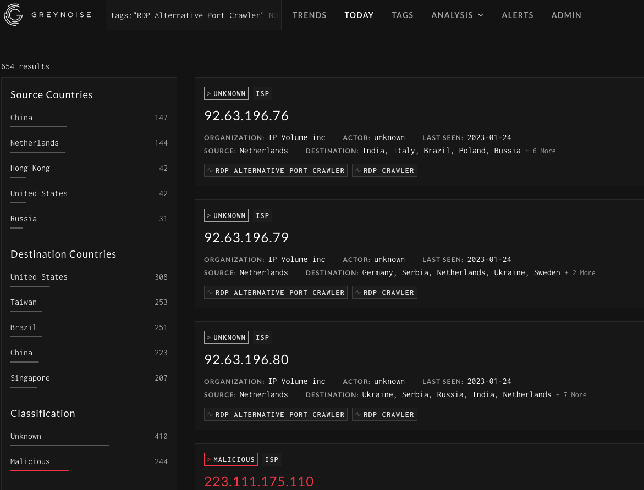This screenshot has height=490, width=644.
Task: Click RDP ALTERNATIVE PORT CRAWLER tag on 92.63.196.79
Action: [276, 292]
